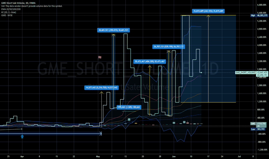Click the '4,000.00%' price axis label
This screenshot has width=269, height=159.
tap(262, 45)
